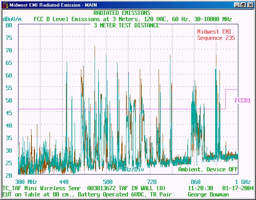This screenshot has width=256, height=200.
Task: Click the application icon in the title bar
Action: point(5,5)
